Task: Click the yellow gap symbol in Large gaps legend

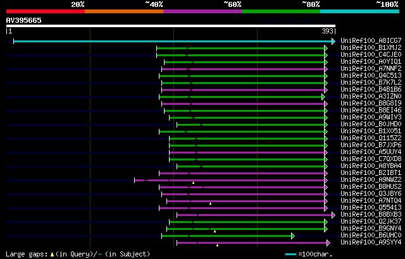Action: (x=52, y=255)
